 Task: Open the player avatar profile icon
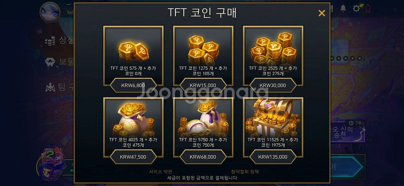click(x=50, y=12)
